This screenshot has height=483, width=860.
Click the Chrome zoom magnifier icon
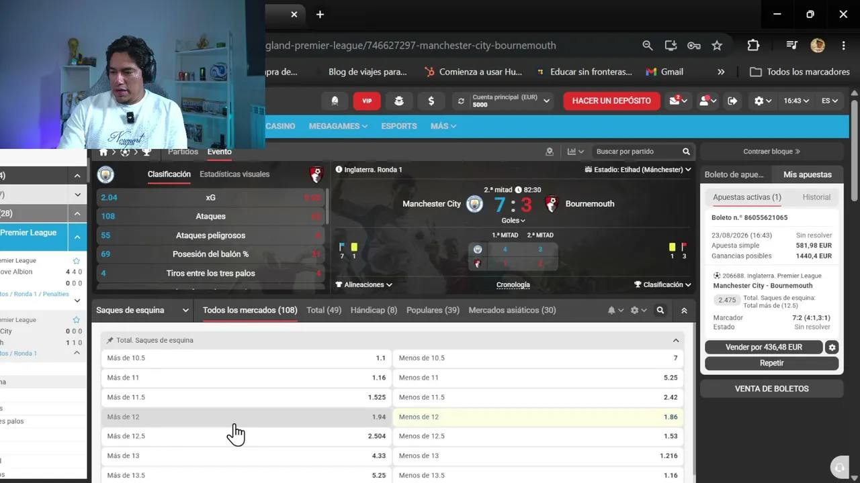(x=648, y=46)
